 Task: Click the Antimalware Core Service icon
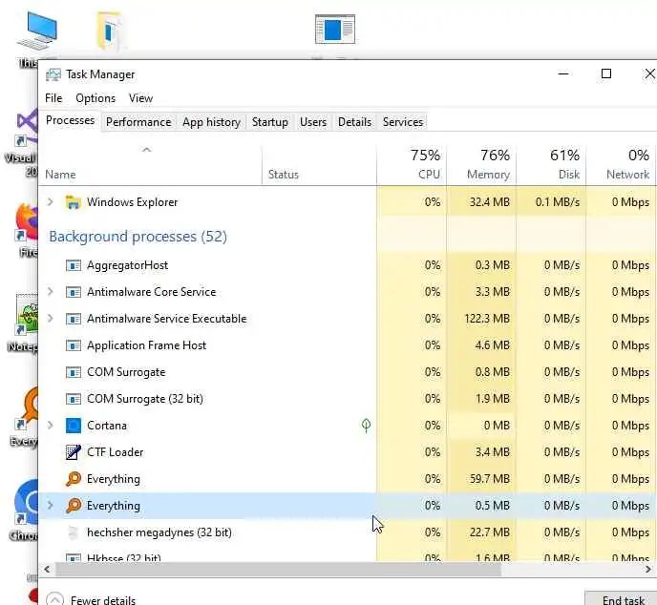[74, 292]
